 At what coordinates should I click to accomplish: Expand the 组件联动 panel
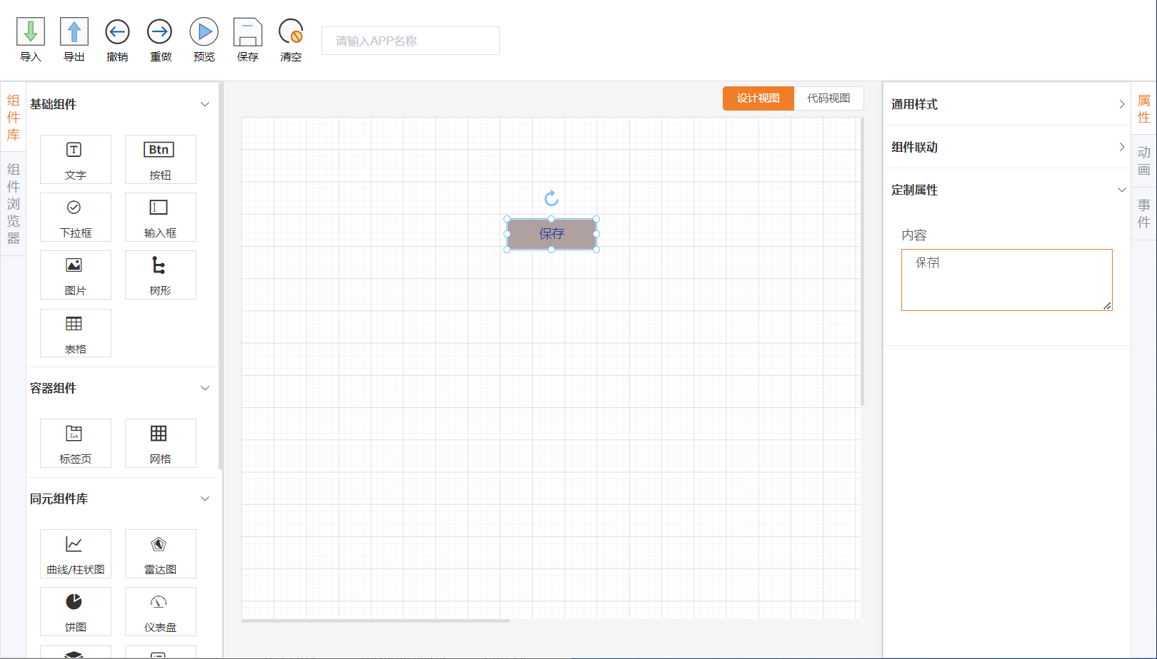(x=1007, y=147)
